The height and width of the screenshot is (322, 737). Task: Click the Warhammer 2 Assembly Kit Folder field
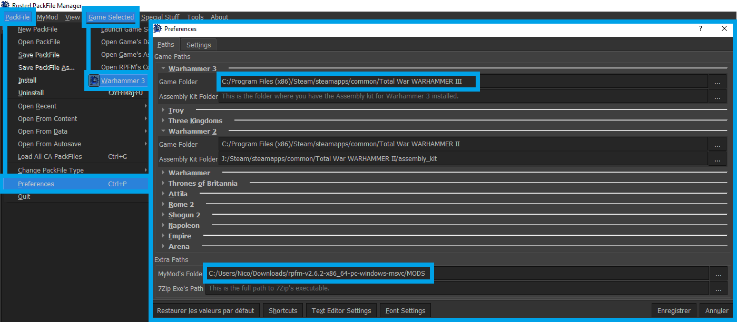tap(463, 159)
